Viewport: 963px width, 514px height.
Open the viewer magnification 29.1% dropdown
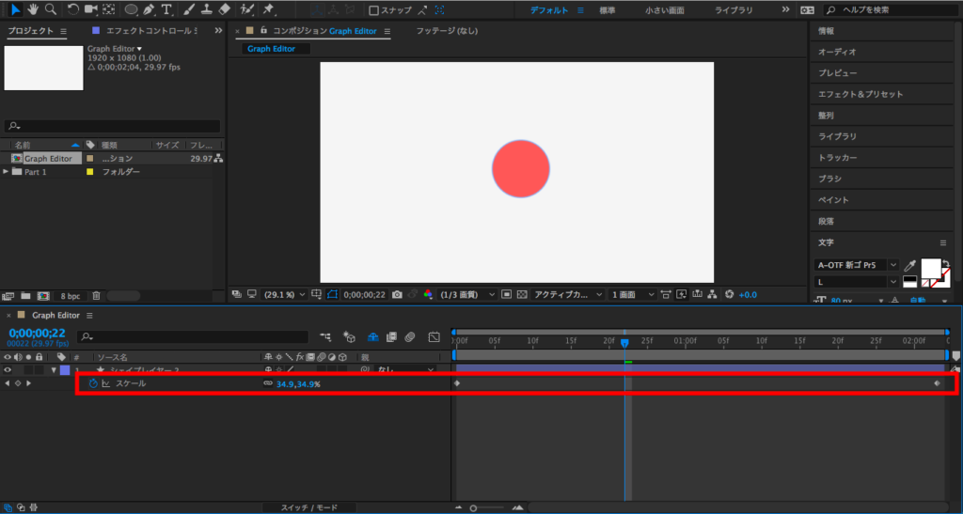[x=283, y=294]
